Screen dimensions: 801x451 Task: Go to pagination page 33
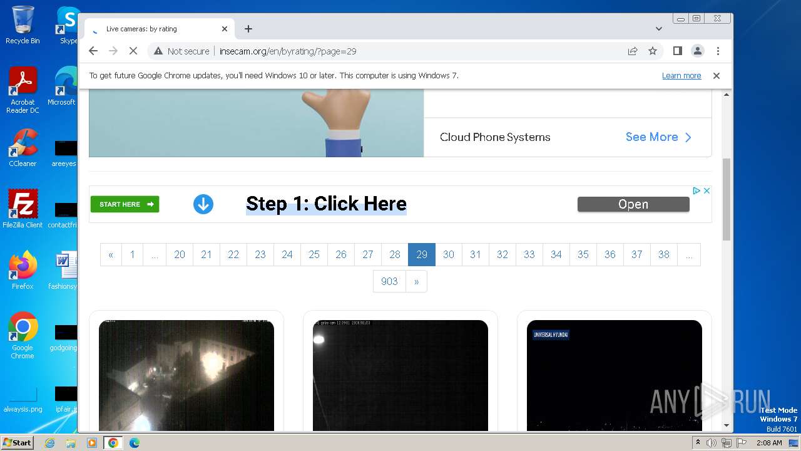[x=529, y=254]
